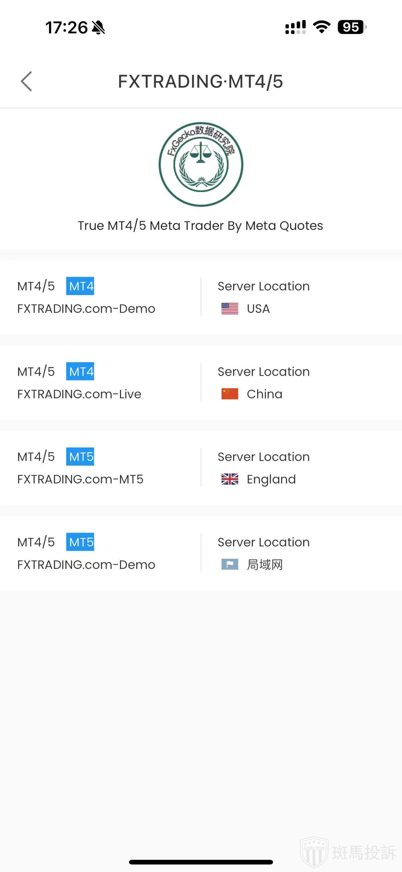Viewport: 402px width, 872px height.
Task: Tap the battery level indicator
Action: 352,27
